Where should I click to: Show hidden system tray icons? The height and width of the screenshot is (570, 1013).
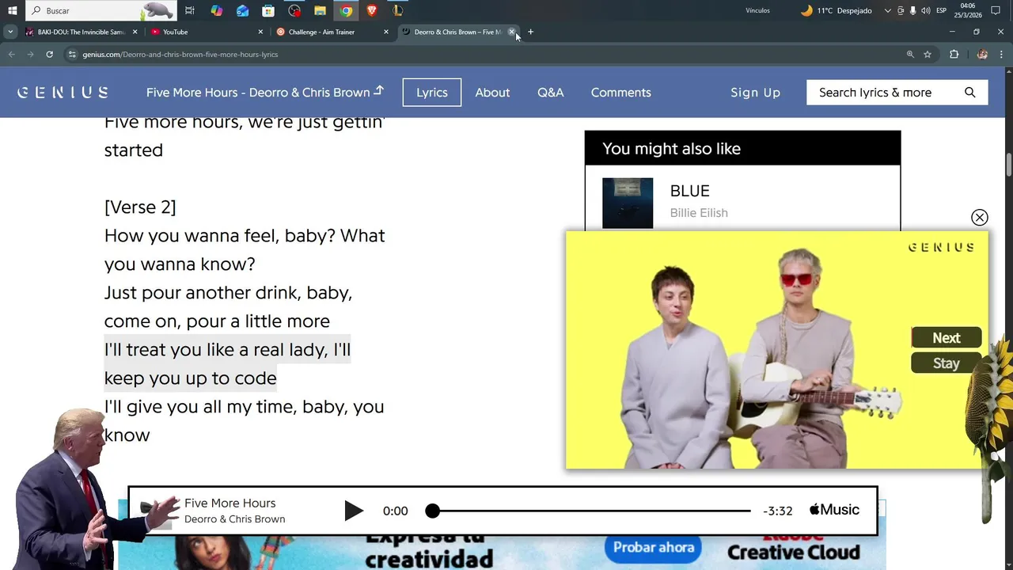pyautogui.click(x=887, y=10)
